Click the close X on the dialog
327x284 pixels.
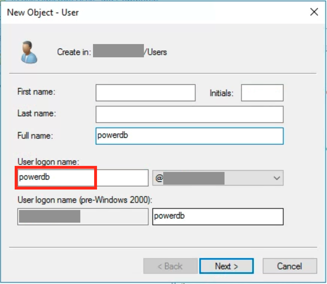coord(314,12)
